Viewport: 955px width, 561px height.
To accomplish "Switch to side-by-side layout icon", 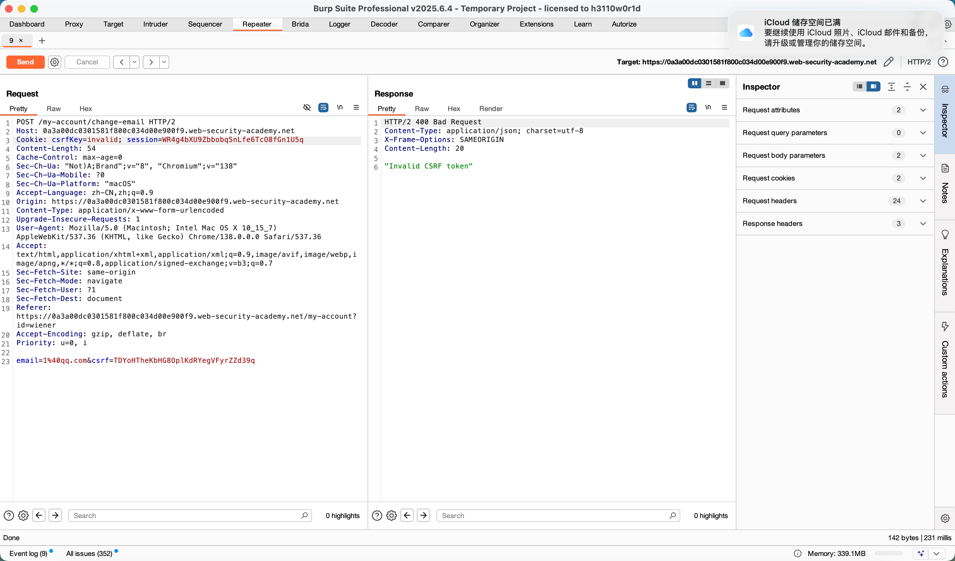I will pos(694,83).
